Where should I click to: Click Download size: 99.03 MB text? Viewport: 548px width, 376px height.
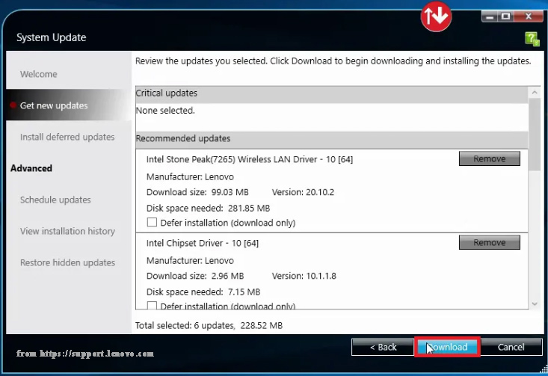[x=197, y=192]
